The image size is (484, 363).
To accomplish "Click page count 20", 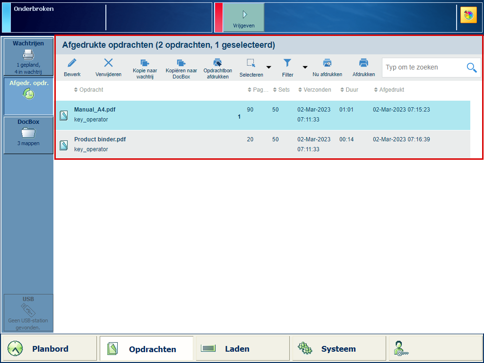I will click(250, 139).
